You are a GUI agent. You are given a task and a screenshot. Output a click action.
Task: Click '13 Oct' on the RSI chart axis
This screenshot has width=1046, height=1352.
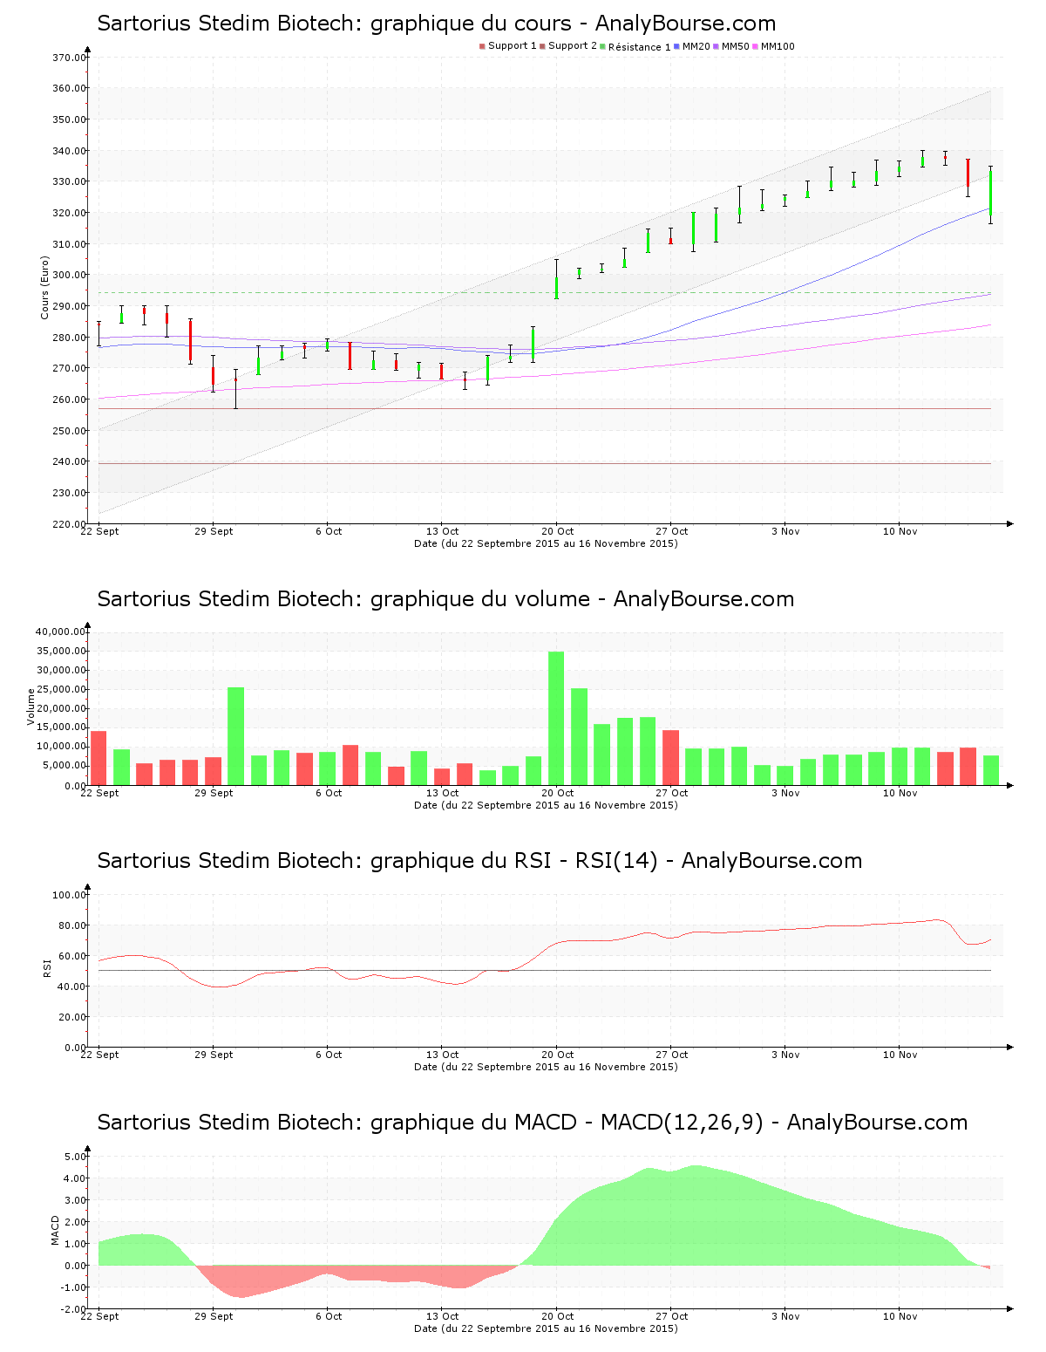[443, 1055]
